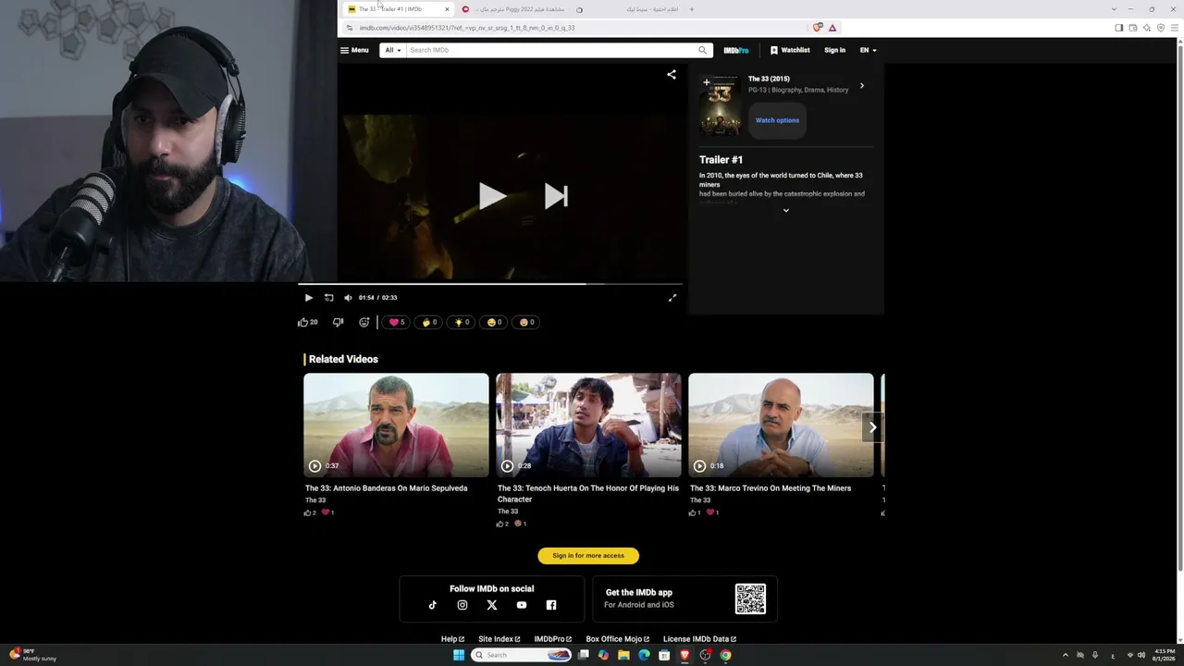
Task: Open IMDb X (Twitter) social icon
Action: click(x=492, y=605)
